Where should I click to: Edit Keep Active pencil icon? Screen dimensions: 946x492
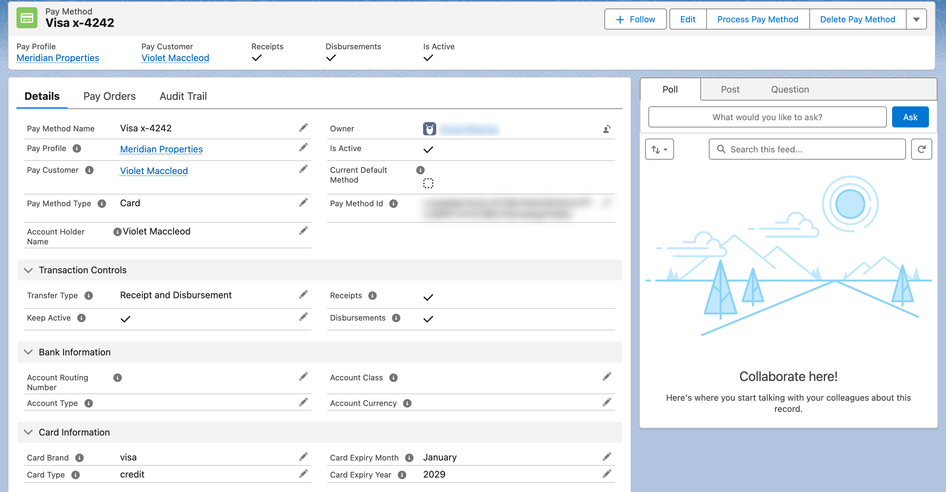303,317
